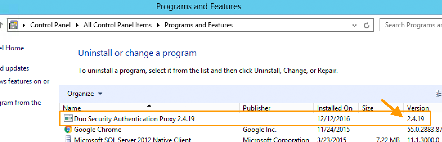The width and height of the screenshot is (442, 142).
Task: Go to All Control Panel Items breadcrumb
Action: (117, 25)
